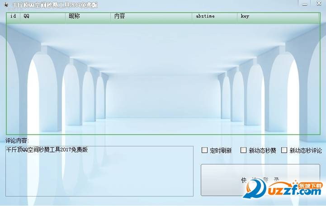The image size is (326, 206).
Task: Select the QQ column header
Action: tap(43, 16)
